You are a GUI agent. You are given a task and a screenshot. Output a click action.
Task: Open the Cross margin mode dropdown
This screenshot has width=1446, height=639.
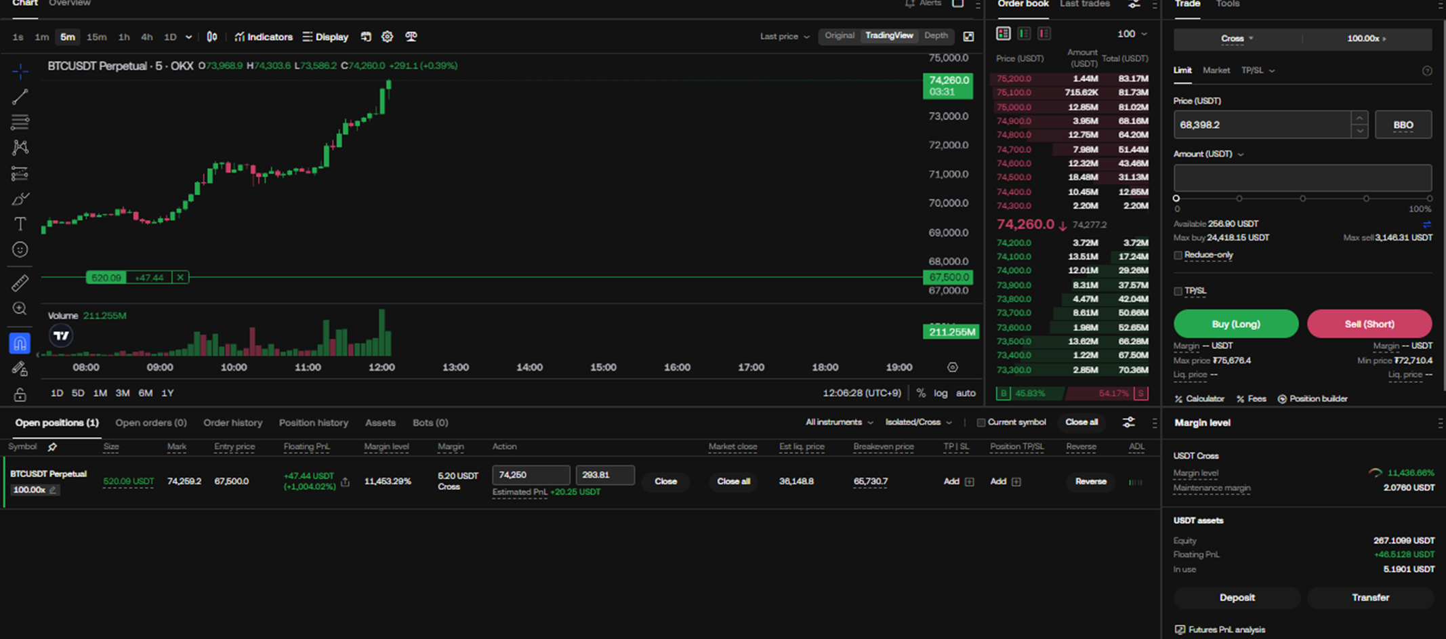tap(1237, 39)
